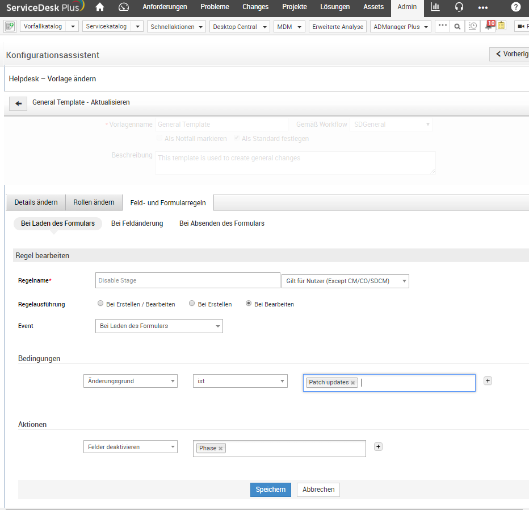This screenshot has width=529, height=510.
Task: Open the Bei Feldänderung sub-tab
Action: pos(137,223)
